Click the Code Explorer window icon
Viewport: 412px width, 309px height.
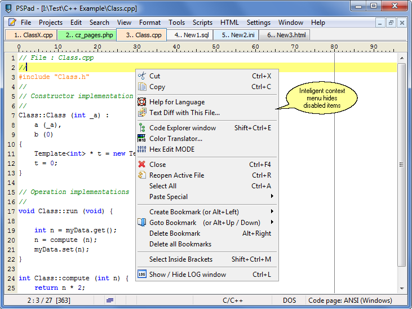click(142, 128)
